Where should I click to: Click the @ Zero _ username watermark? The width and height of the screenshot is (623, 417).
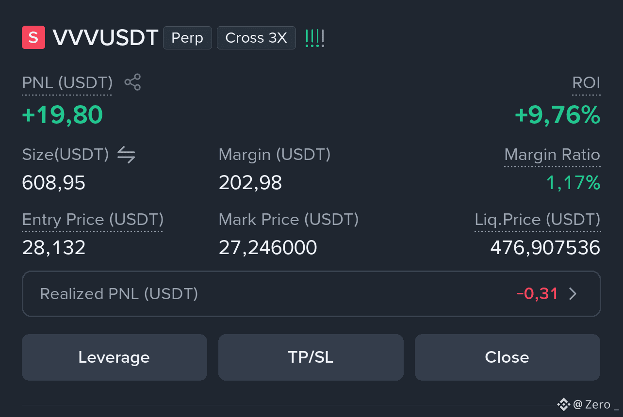coord(596,404)
